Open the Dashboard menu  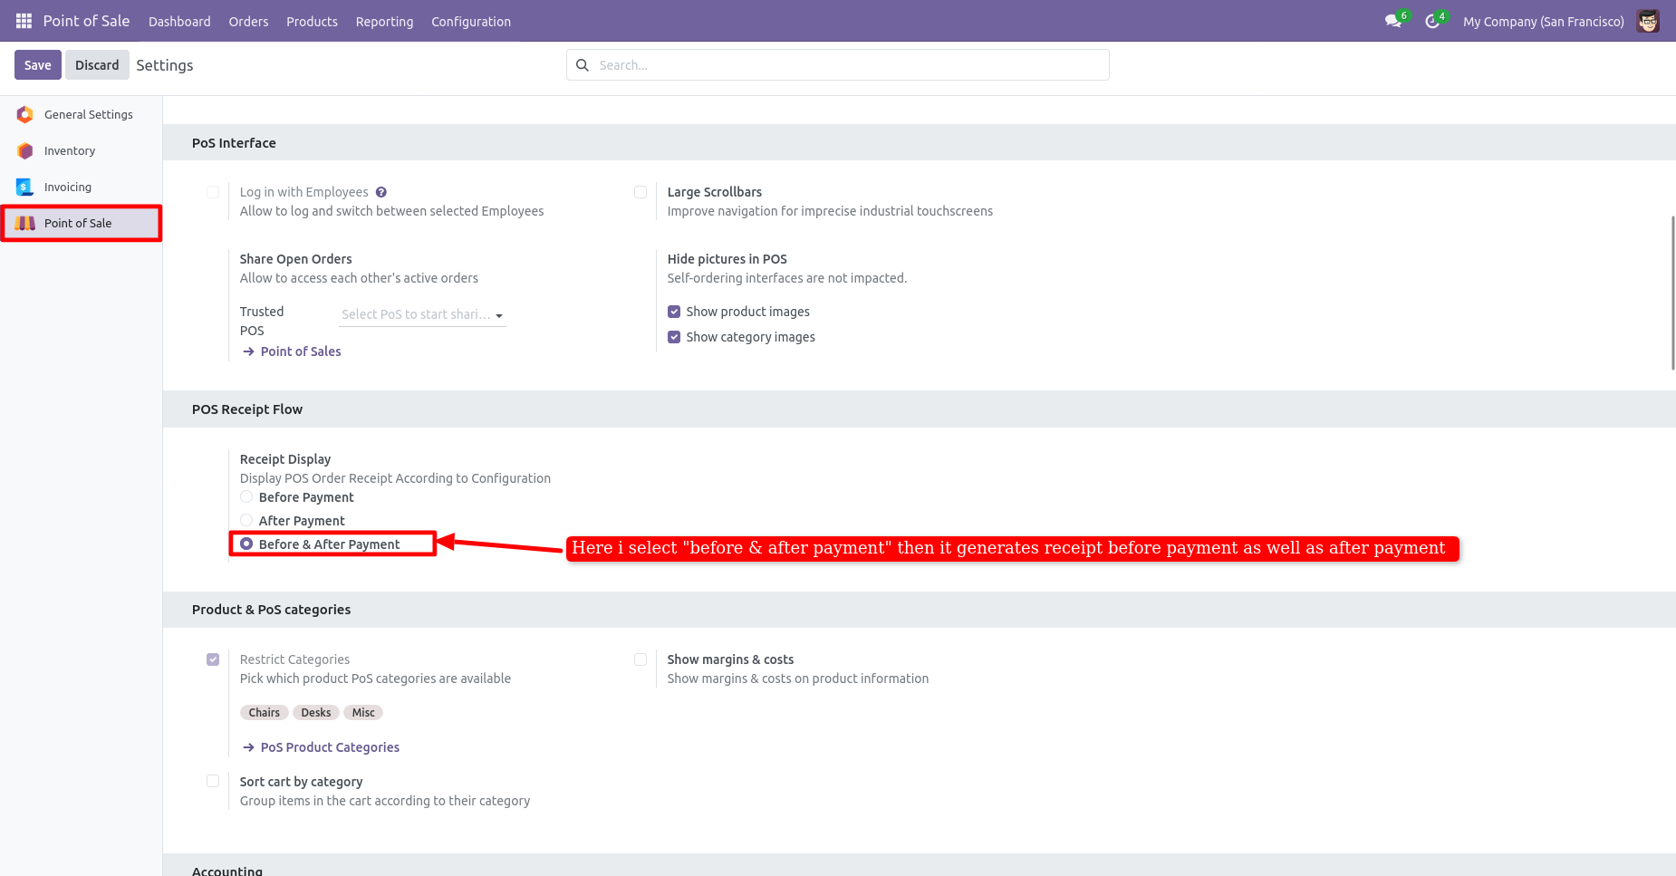click(179, 21)
